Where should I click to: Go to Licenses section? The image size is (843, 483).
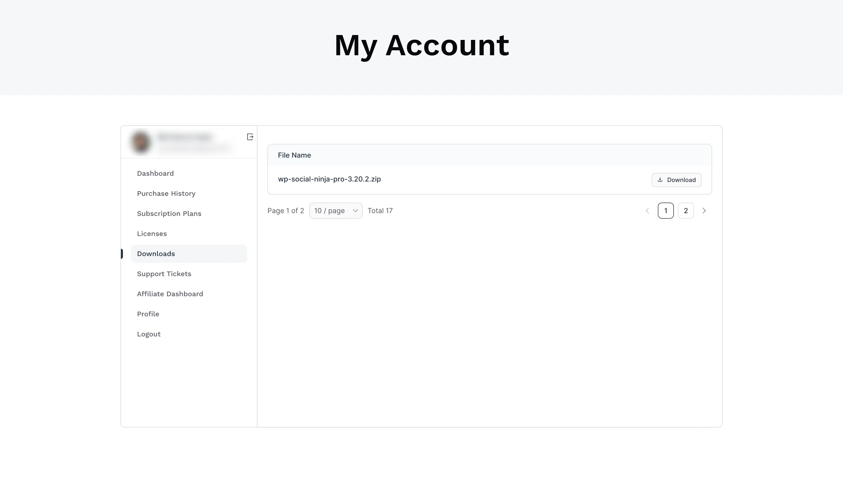pos(152,233)
